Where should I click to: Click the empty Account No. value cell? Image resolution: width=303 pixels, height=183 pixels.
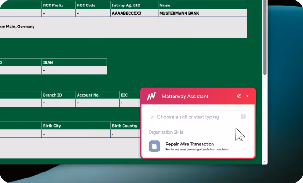(x=97, y=103)
